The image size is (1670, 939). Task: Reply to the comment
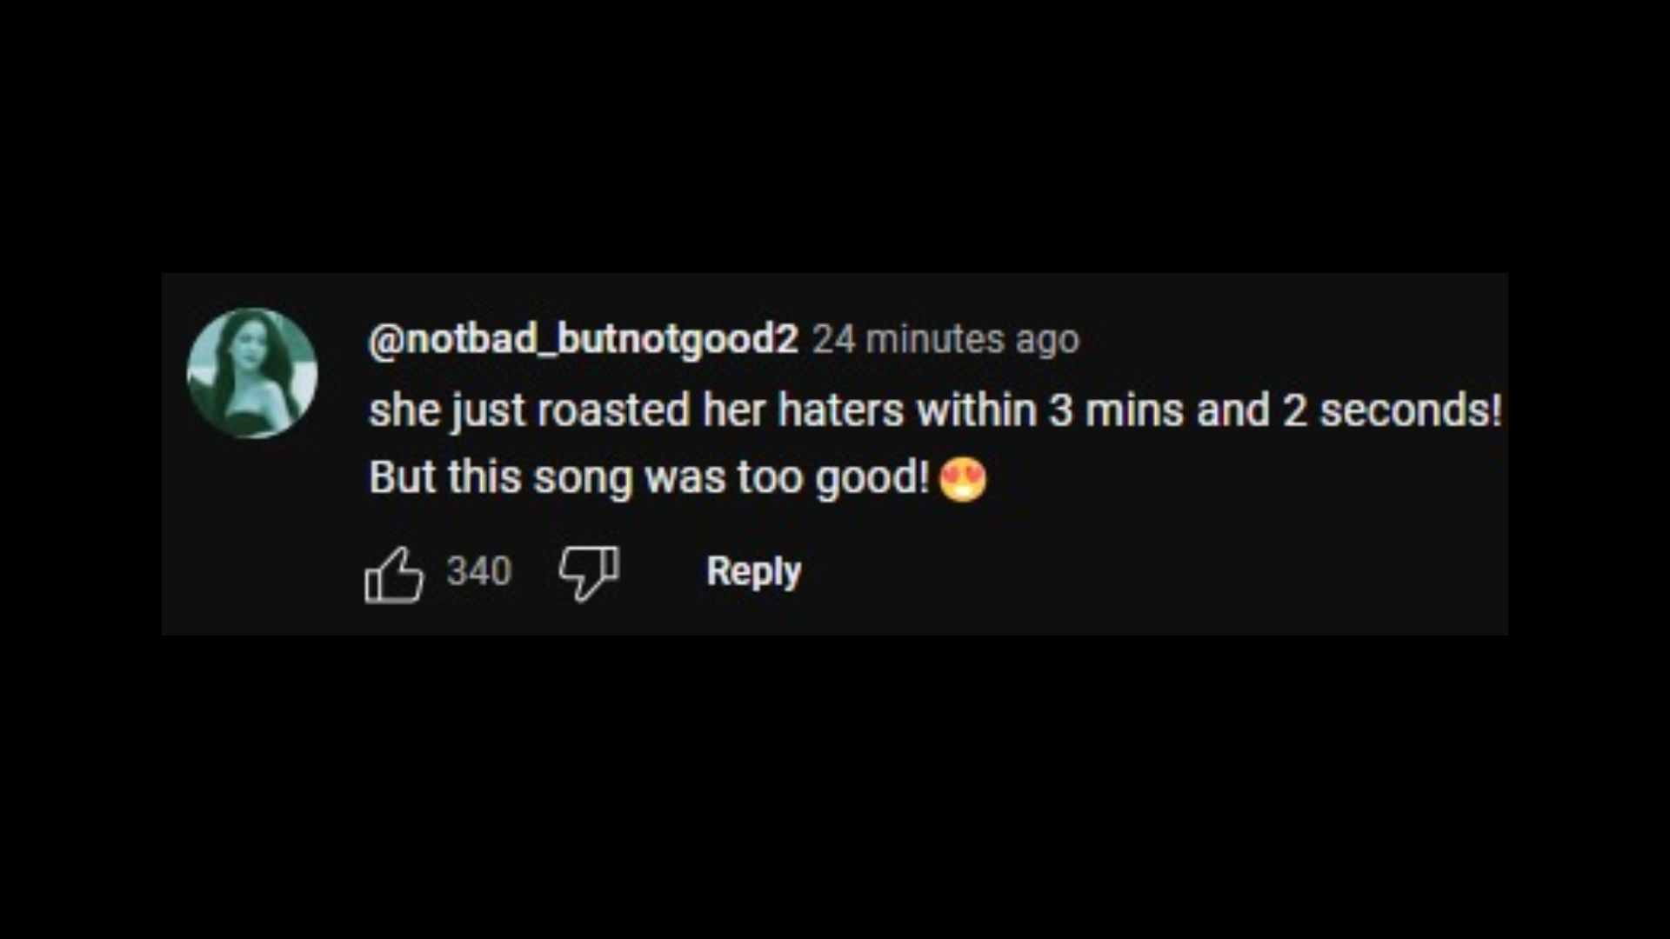(753, 571)
